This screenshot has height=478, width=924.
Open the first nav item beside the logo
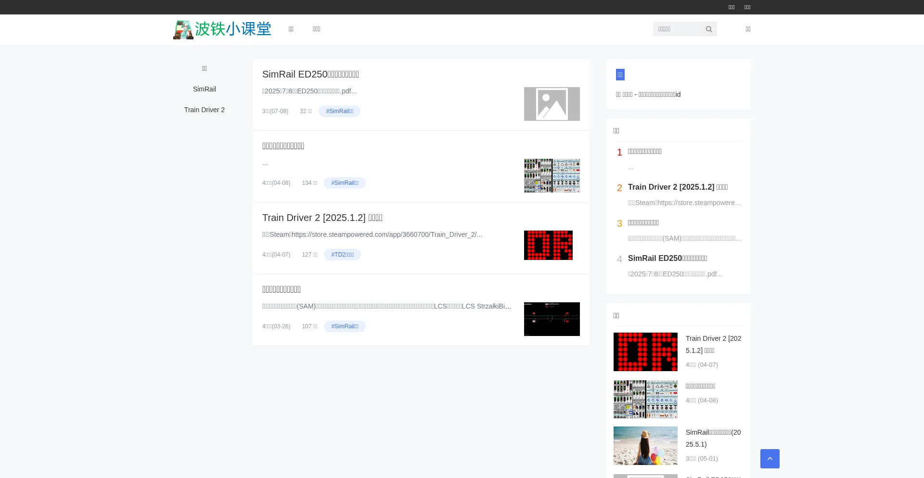pos(291,29)
